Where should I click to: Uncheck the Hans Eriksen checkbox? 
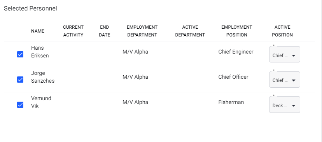[20, 54]
